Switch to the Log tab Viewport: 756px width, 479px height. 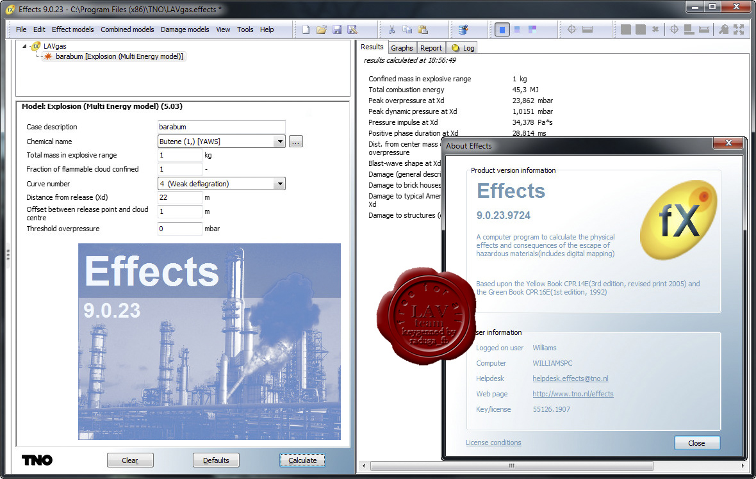click(x=463, y=47)
